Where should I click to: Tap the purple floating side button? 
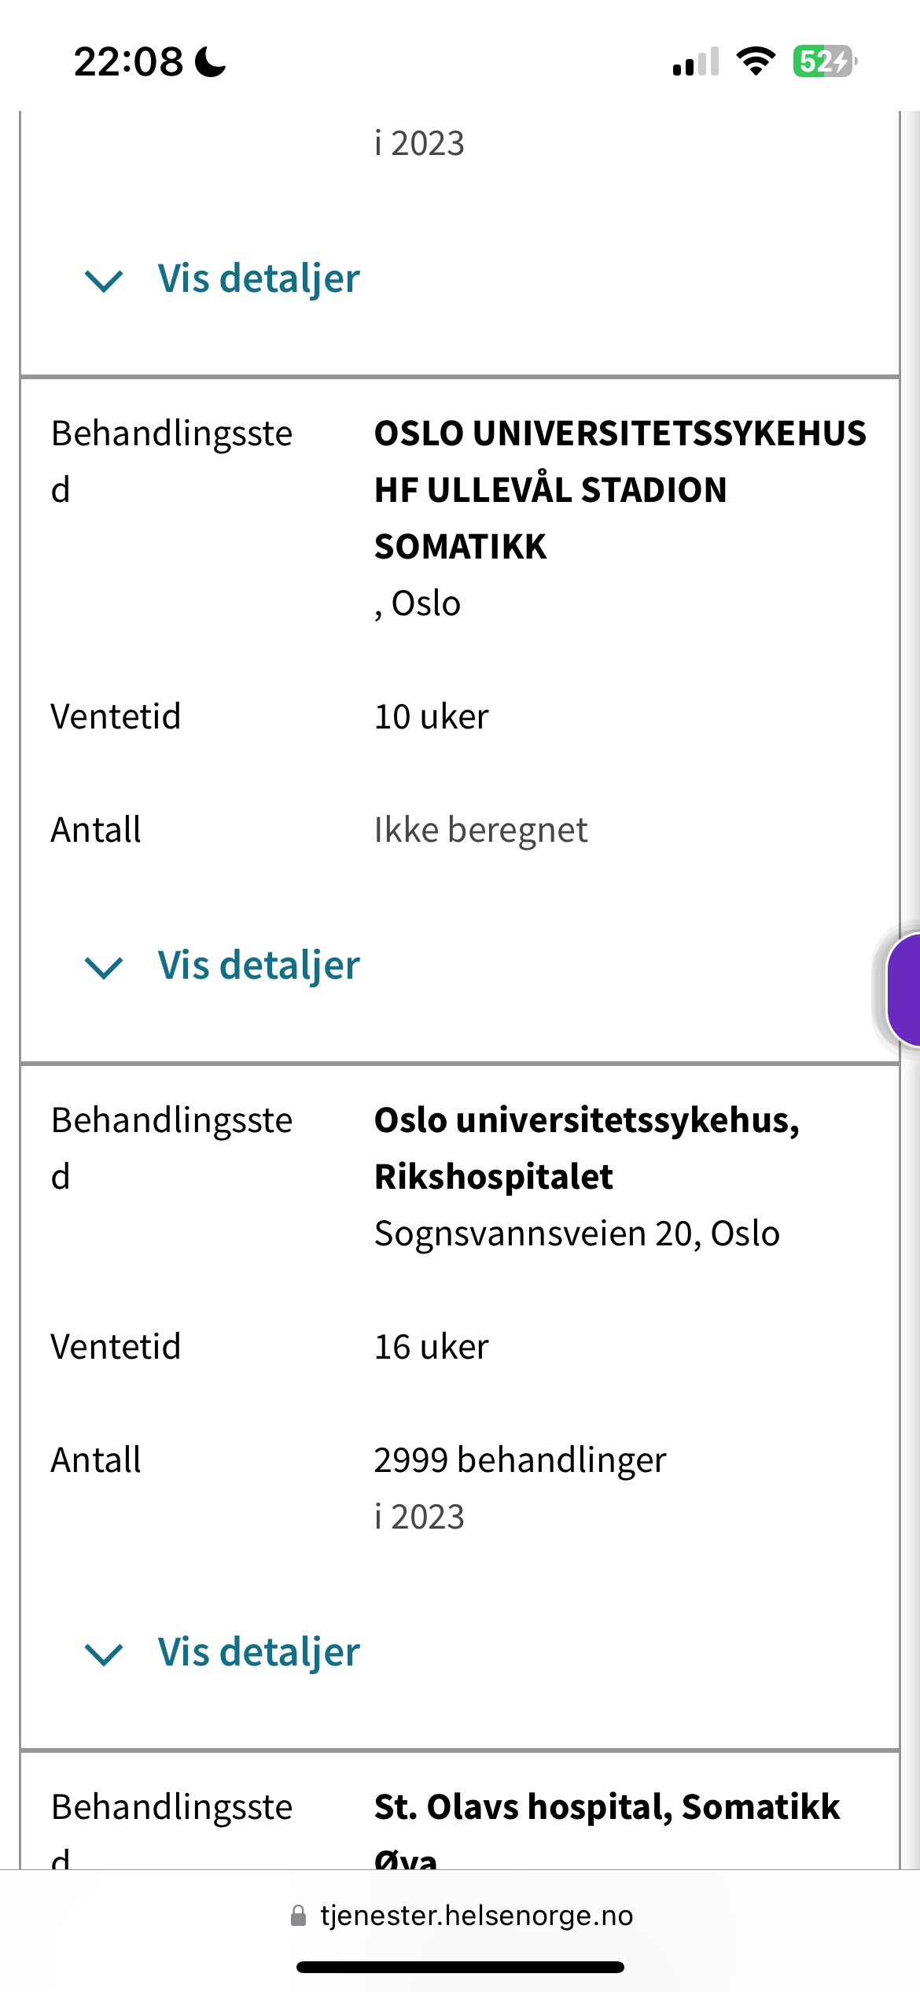[x=904, y=989]
